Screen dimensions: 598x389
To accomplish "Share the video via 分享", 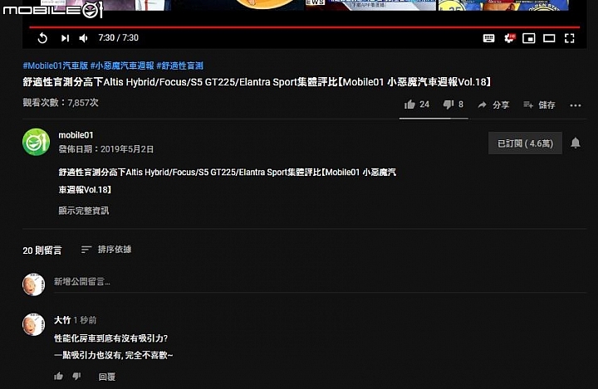I will click(493, 105).
